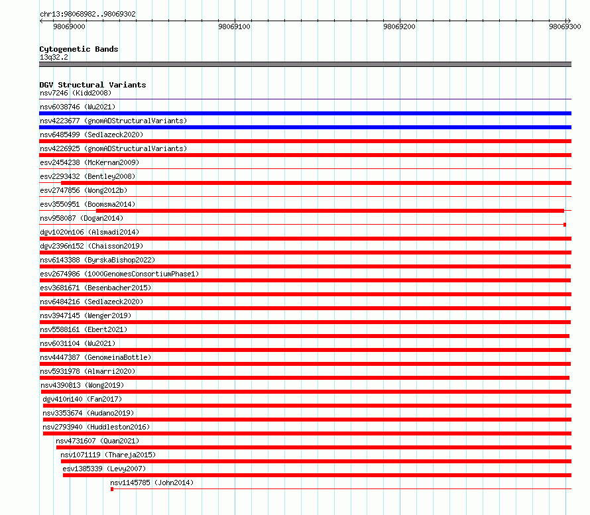Click nsv6484216 (Sedlazeck2020) label
590x515 pixels.
[x=91, y=302]
